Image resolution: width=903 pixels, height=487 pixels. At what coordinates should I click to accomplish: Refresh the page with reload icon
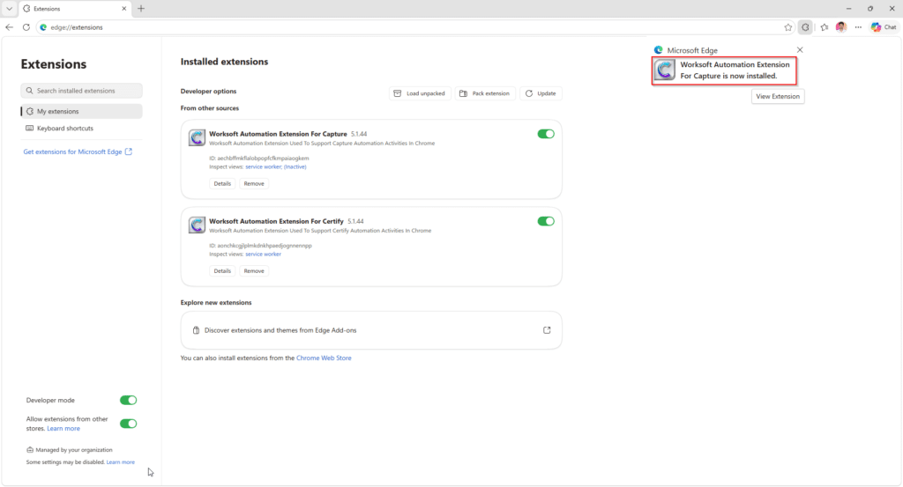tap(26, 27)
